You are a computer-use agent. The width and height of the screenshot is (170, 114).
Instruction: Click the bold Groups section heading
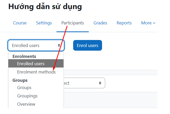tap(20, 80)
